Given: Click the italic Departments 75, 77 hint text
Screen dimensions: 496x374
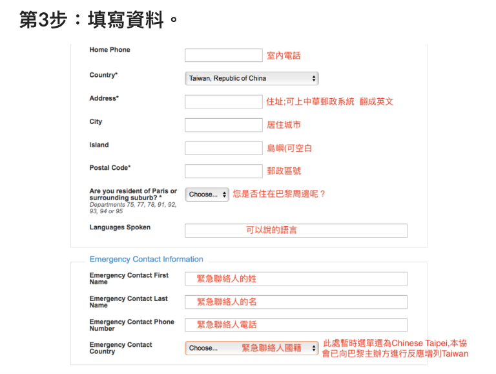Looking at the screenshot, I should [132, 208].
